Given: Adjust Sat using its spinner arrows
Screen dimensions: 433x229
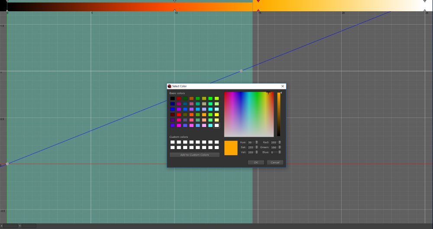Looking at the screenshot, I should click(x=257, y=147).
